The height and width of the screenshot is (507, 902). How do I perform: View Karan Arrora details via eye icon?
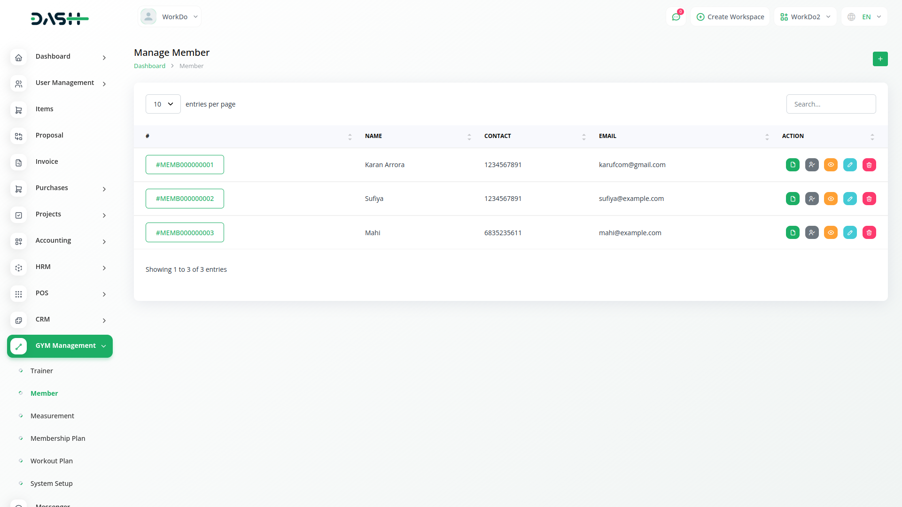pyautogui.click(x=831, y=165)
